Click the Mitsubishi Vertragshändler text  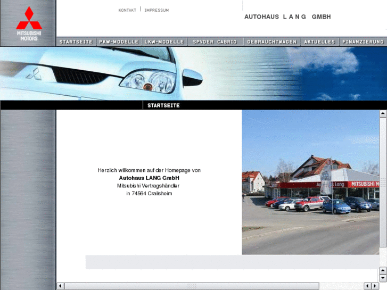[148, 186]
